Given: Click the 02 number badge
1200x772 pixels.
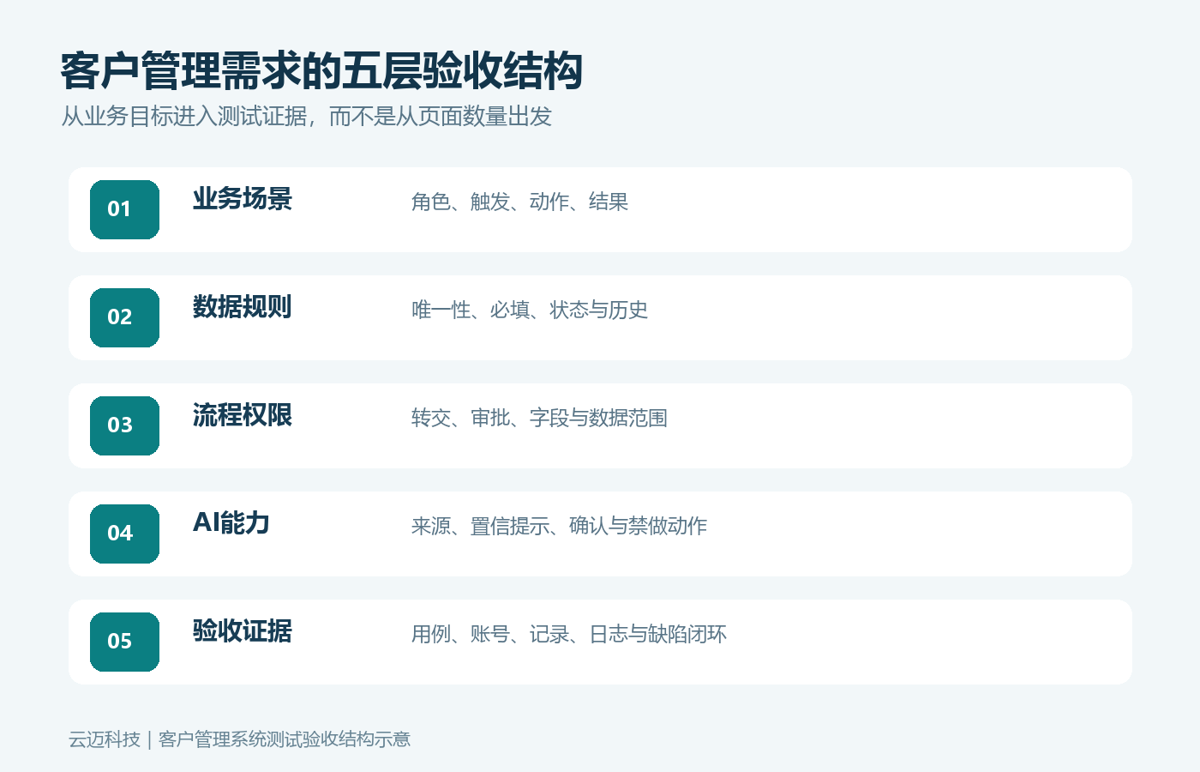Looking at the screenshot, I should tap(124, 317).
